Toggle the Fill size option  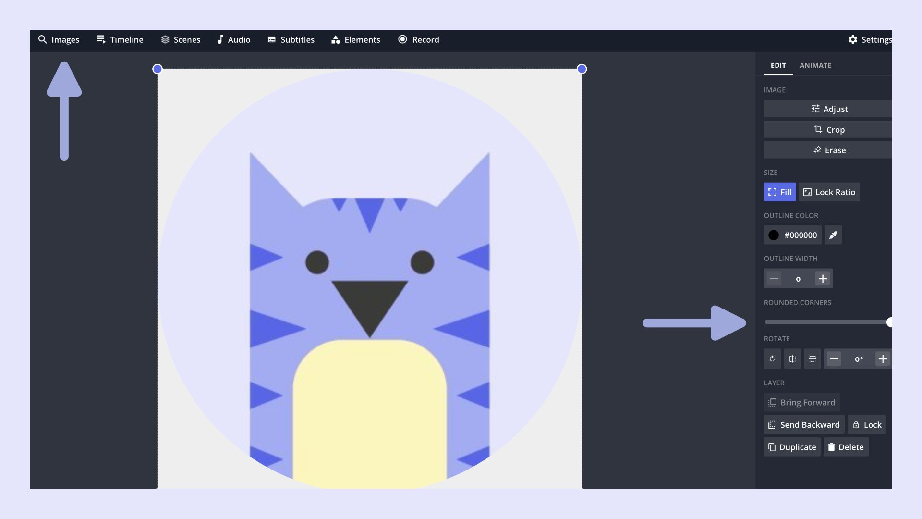779,192
